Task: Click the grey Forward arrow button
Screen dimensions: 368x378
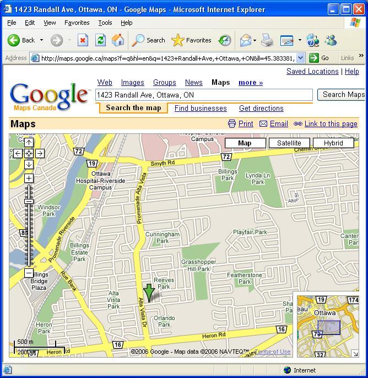Action: [57, 40]
